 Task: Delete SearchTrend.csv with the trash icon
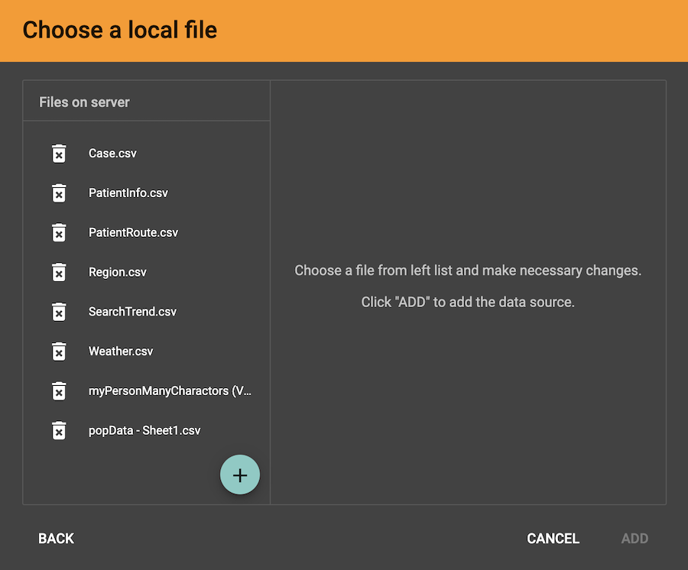[x=59, y=312]
